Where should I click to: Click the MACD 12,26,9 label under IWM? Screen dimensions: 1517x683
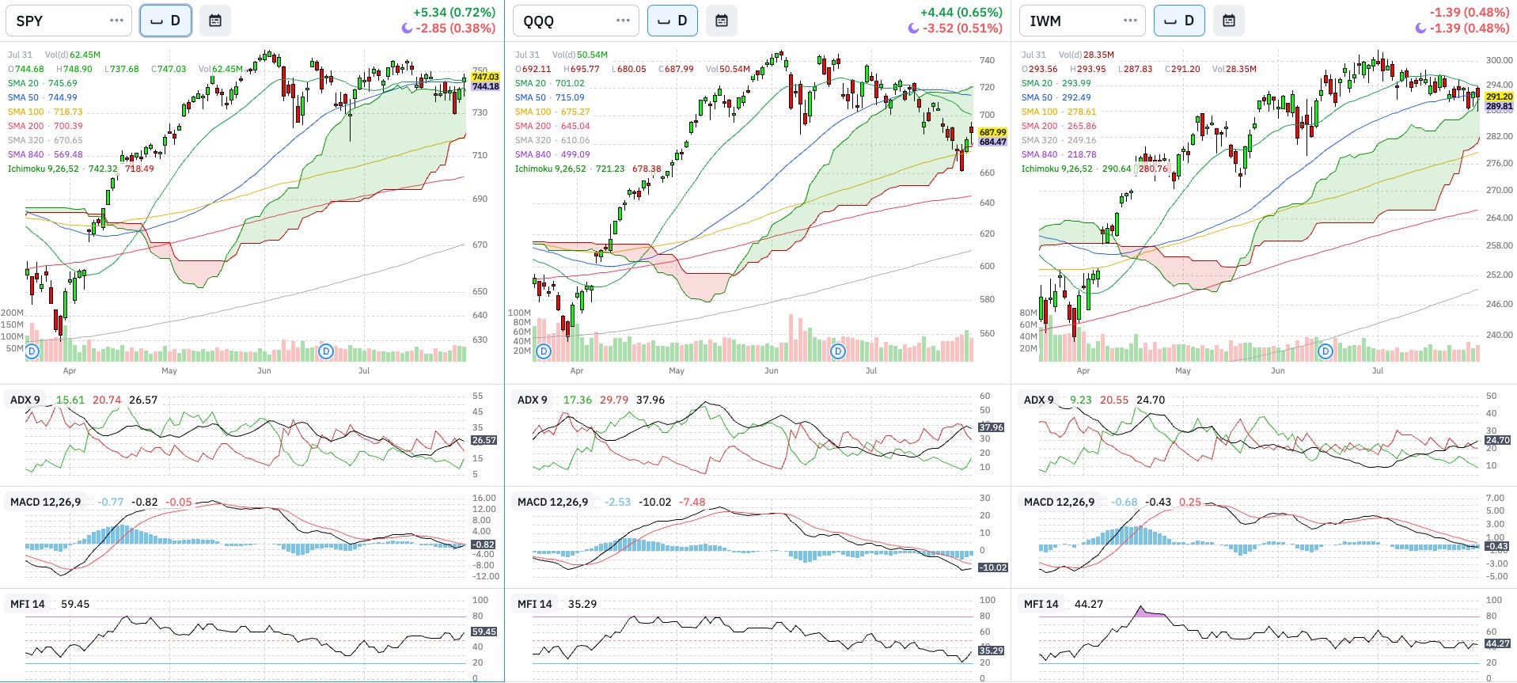1059,502
